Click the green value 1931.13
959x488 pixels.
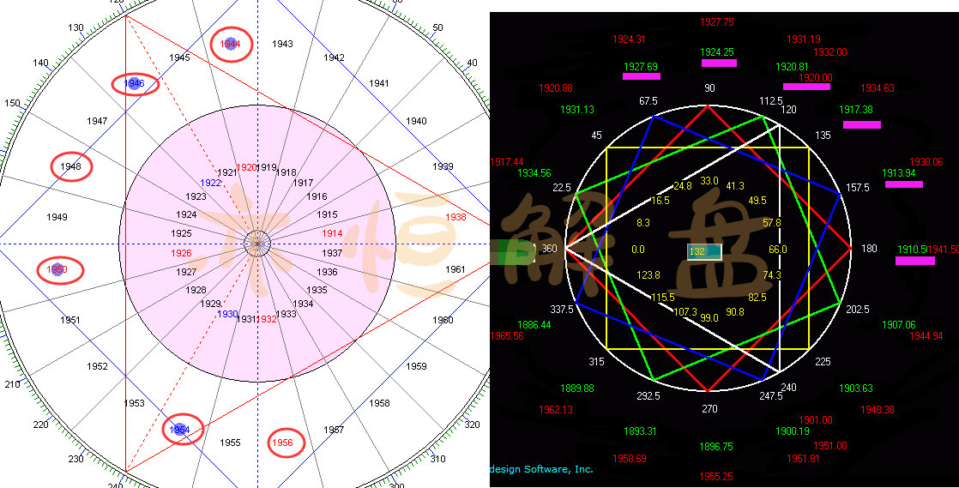pos(577,110)
